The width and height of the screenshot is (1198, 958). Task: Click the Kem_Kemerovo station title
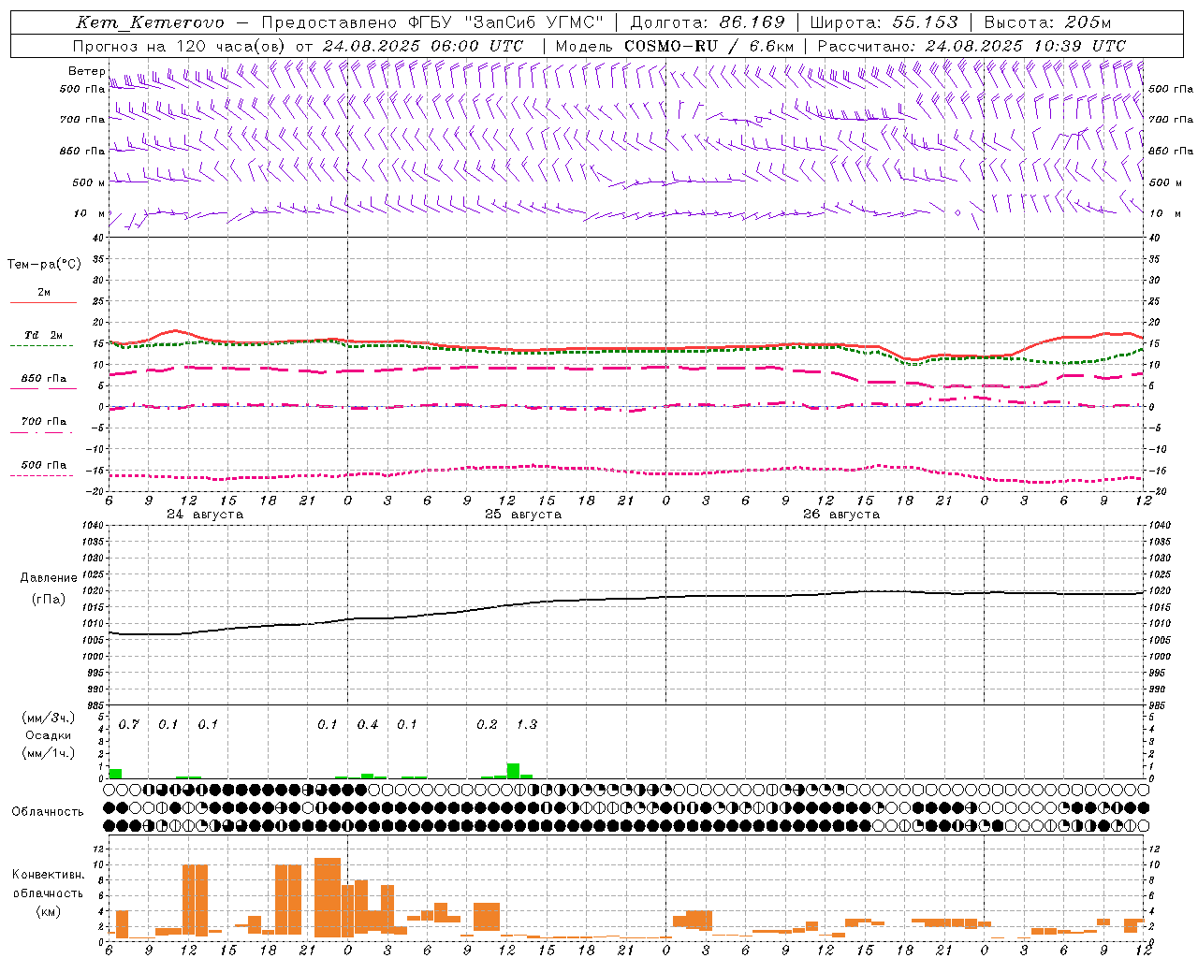150,22
